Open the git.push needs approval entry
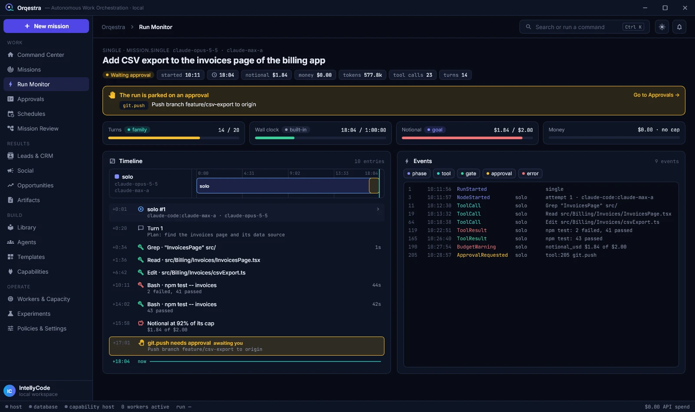Viewport: 695px width, 412px height. (x=247, y=346)
